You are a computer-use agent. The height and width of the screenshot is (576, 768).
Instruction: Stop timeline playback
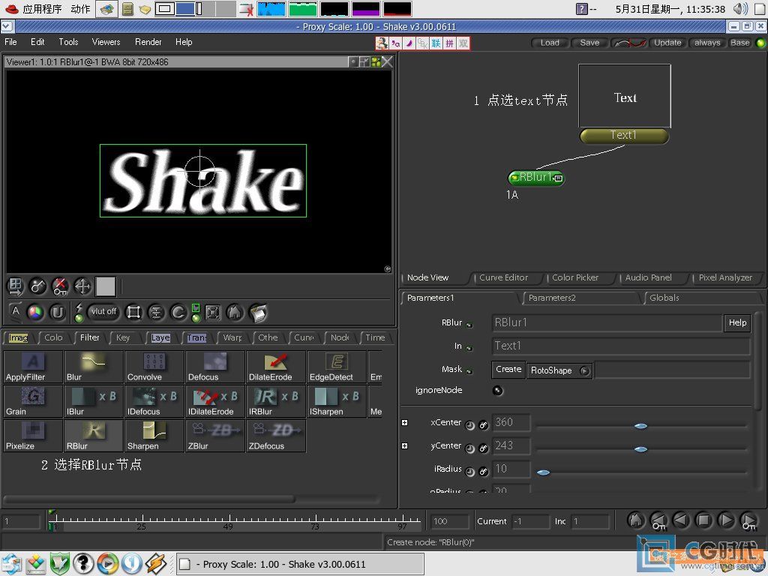(x=703, y=520)
